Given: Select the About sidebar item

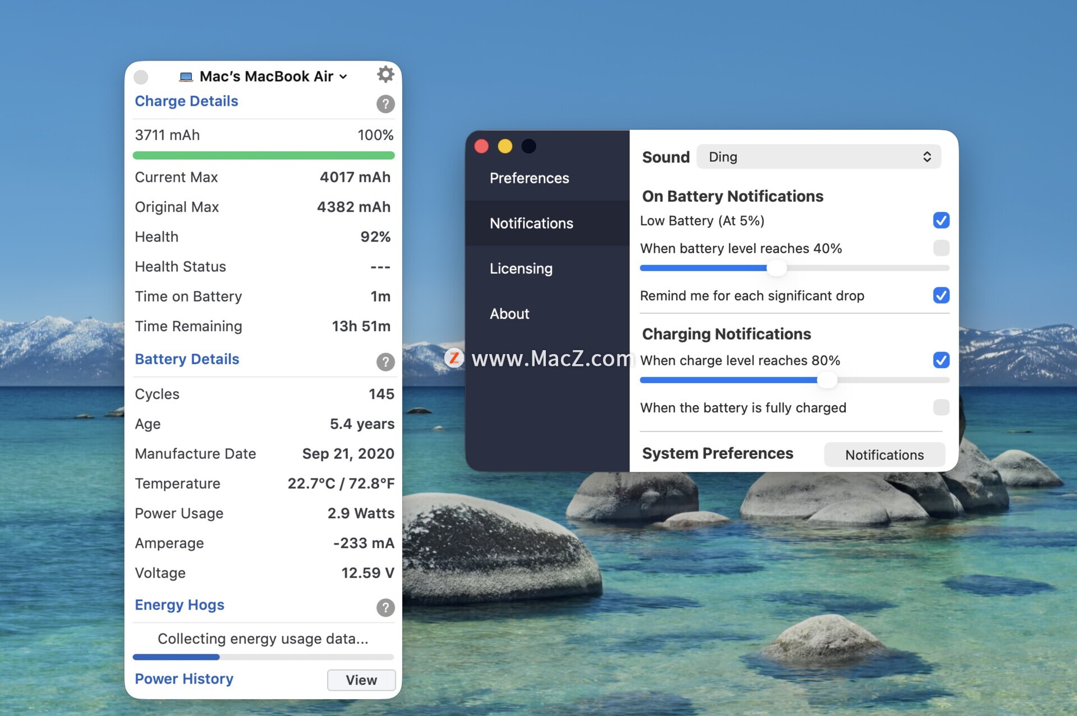Looking at the screenshot, I should (509, 314).
